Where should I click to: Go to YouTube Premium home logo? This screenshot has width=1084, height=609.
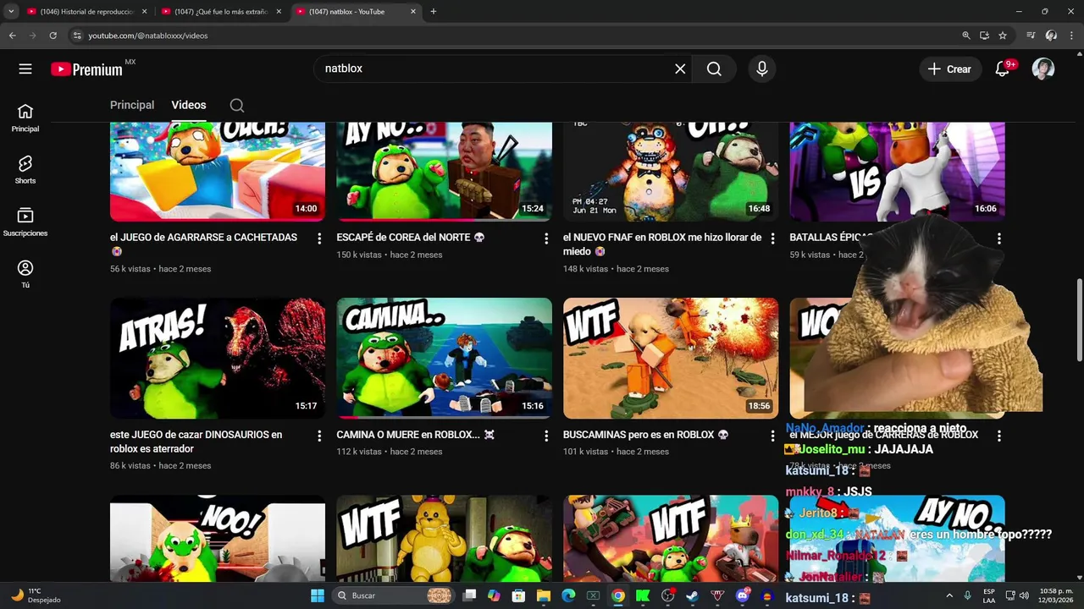click(88, 69)
